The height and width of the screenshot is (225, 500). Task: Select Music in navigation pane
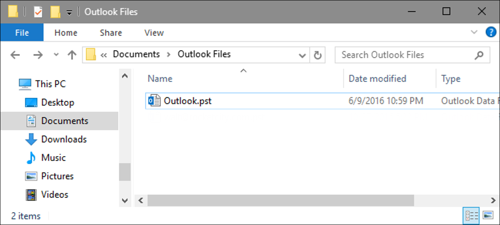46,158
